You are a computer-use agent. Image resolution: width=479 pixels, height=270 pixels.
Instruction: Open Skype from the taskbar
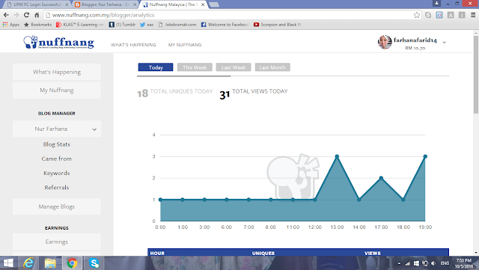pyautogui.click(x=94, y=263)
